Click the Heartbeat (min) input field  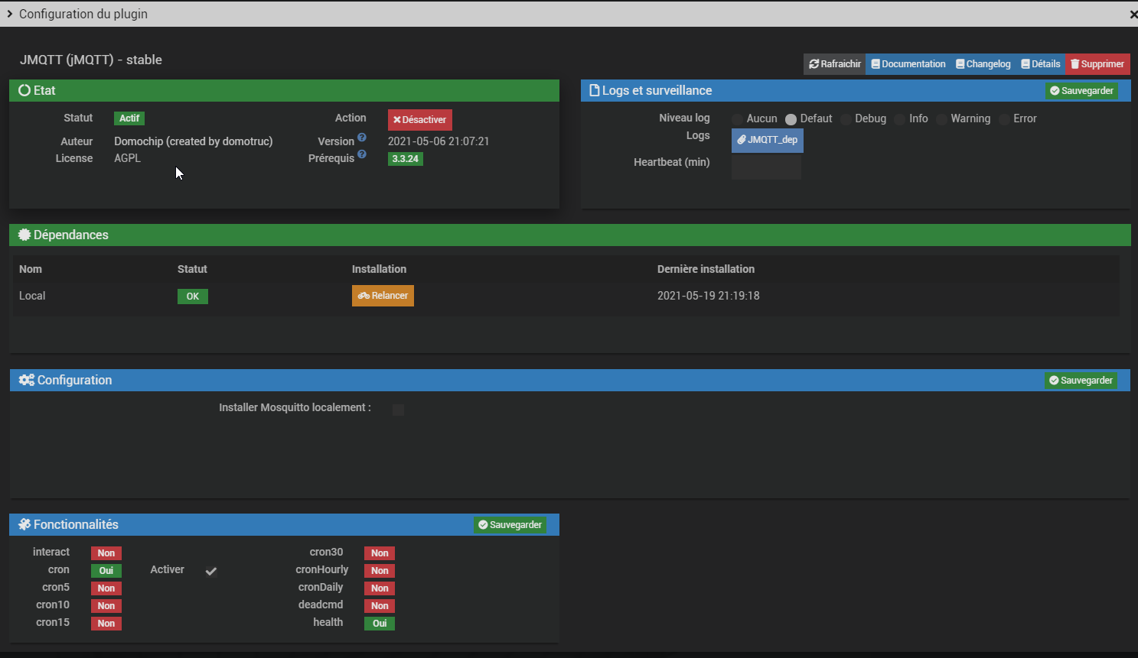[x=766, y=167]
